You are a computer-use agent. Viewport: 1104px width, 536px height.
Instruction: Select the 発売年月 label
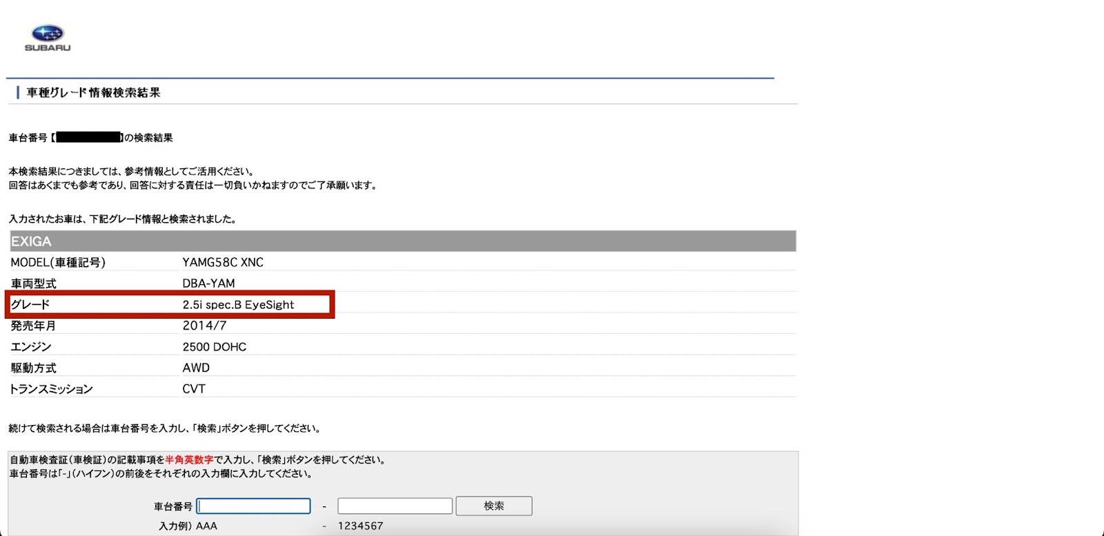coord(33,326)
